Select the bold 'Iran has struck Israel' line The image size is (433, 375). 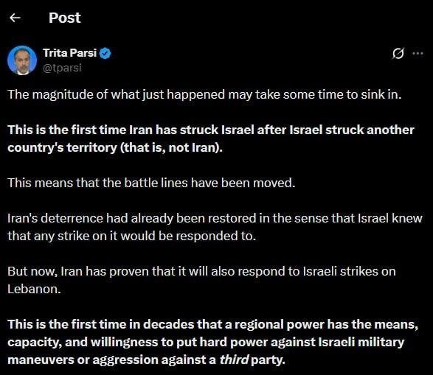[211, 130]
